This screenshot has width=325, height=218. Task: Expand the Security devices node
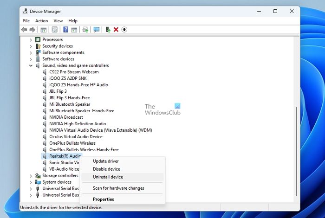click(31, 46)
